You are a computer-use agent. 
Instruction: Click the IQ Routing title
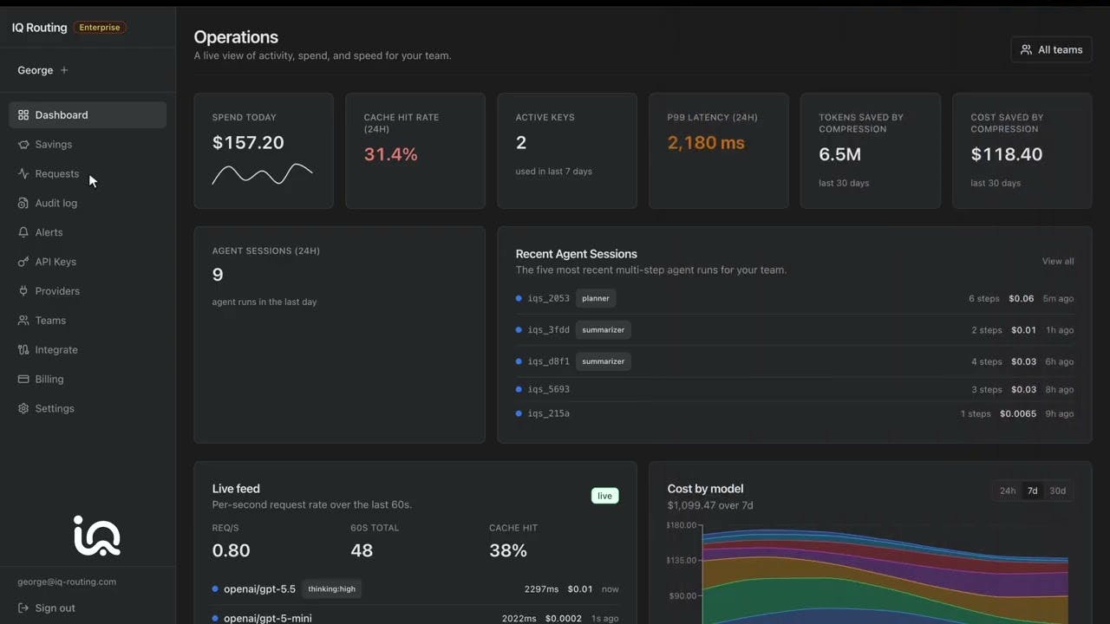tap(39, 28)
